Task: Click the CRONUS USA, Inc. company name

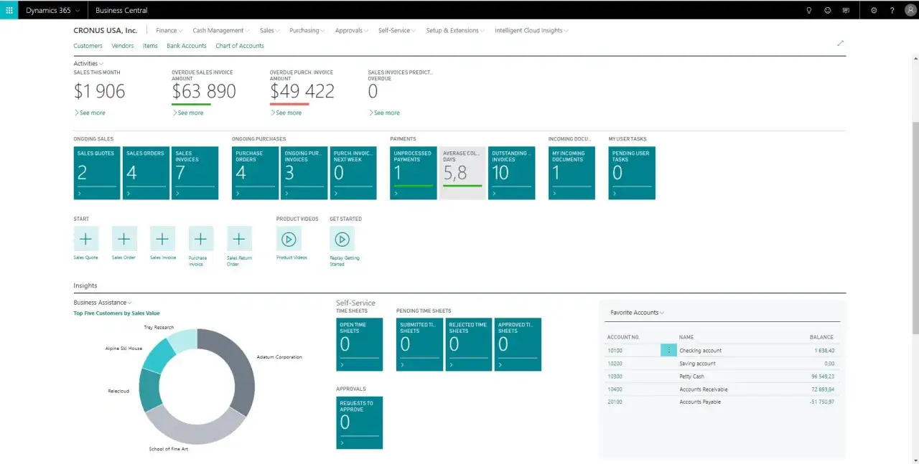Action: pos(106,31)
